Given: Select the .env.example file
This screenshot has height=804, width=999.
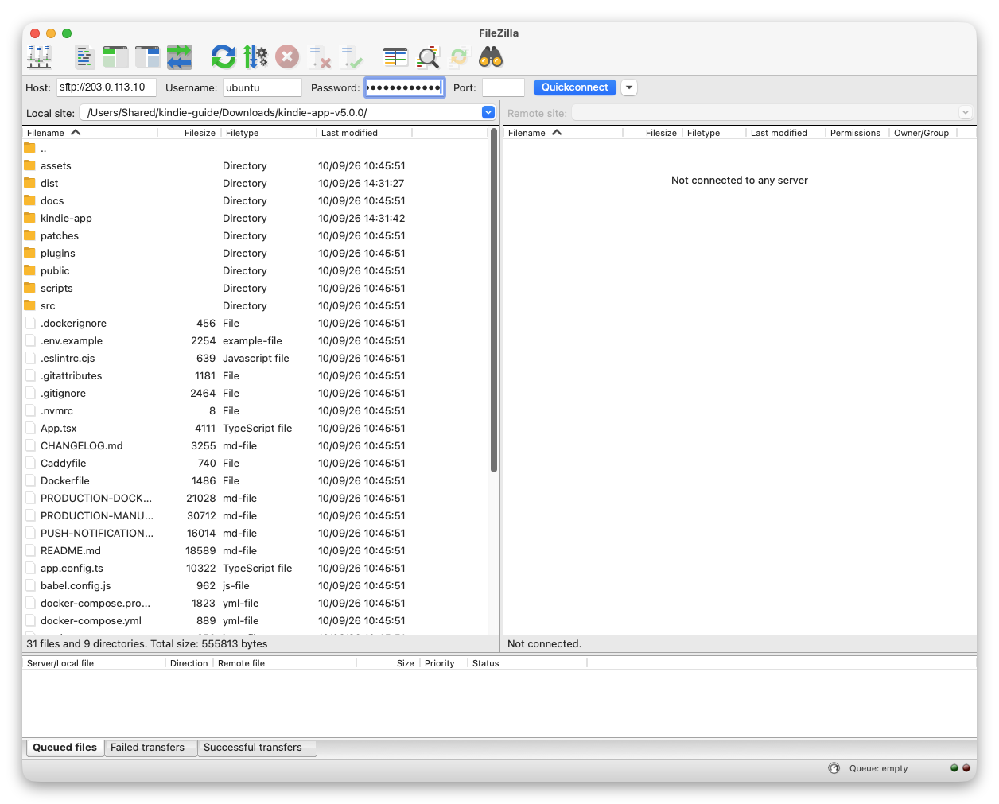Looking at the screenshot, I should click(x=255, y=340).
